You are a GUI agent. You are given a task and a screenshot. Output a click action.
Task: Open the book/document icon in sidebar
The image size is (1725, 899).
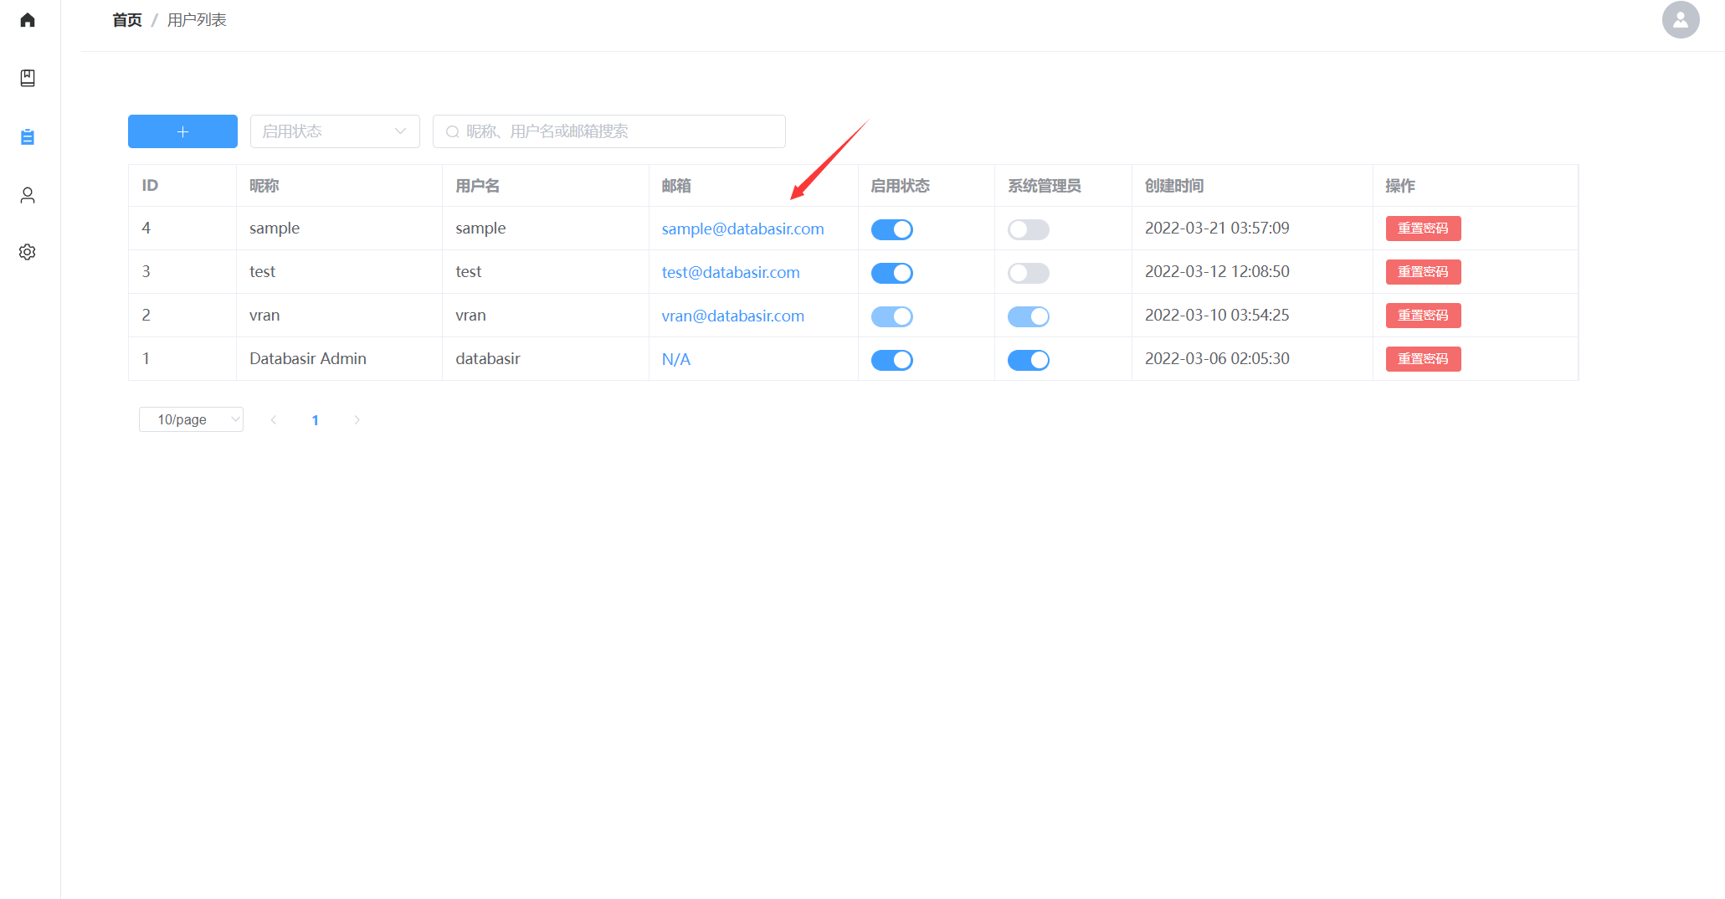click(28, 78)
